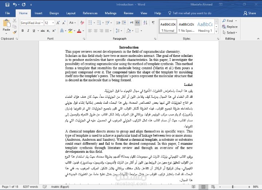Viewport: 262px width, 190px height.
Task: Click the Borders icon
Action: pos(137,31)
